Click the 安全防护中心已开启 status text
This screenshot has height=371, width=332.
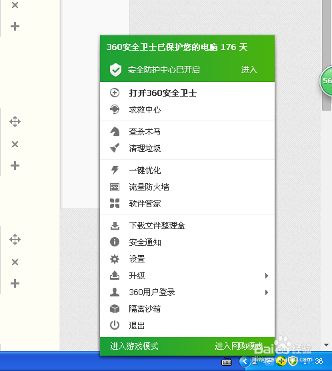[x=163, y=70]
